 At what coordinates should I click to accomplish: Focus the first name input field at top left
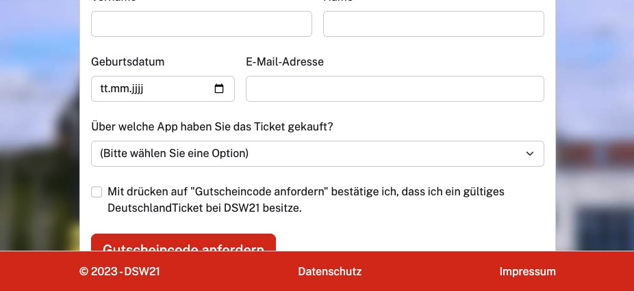(201, 24)
